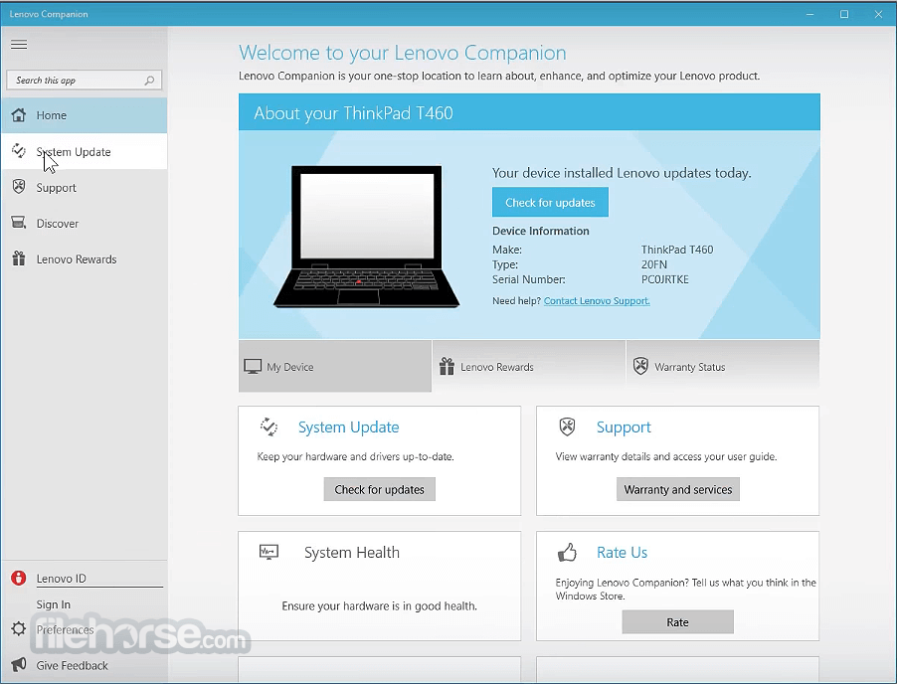Click the Rate Us thumbs-up icon

[568, 552]
